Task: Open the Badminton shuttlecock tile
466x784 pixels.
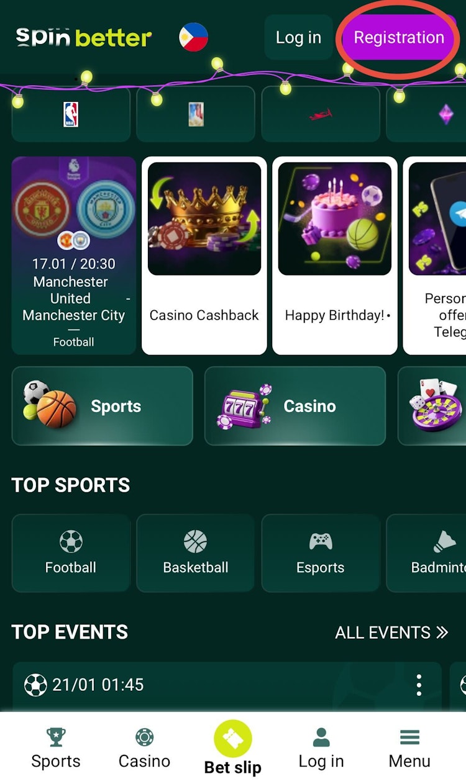Action: click(426, 552)
